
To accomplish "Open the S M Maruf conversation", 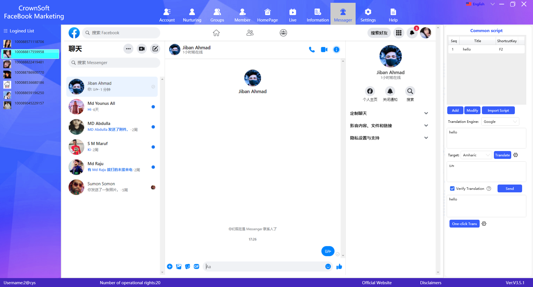I will tap(112, 147).
